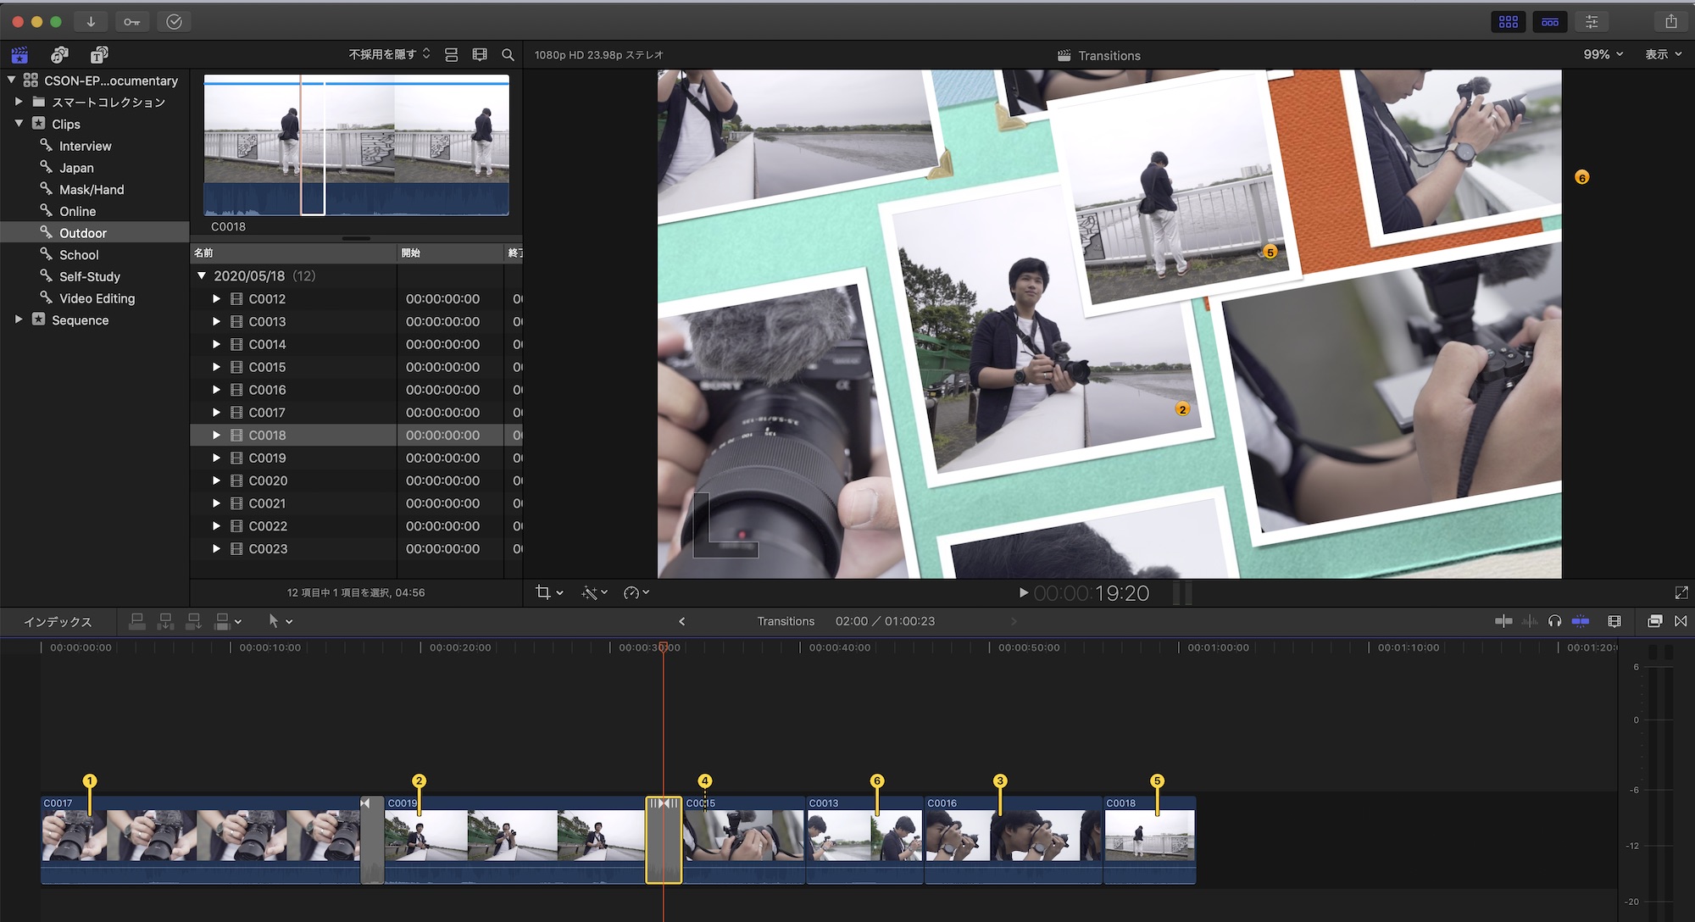Expand the Sequence event

tap(19, 319)
